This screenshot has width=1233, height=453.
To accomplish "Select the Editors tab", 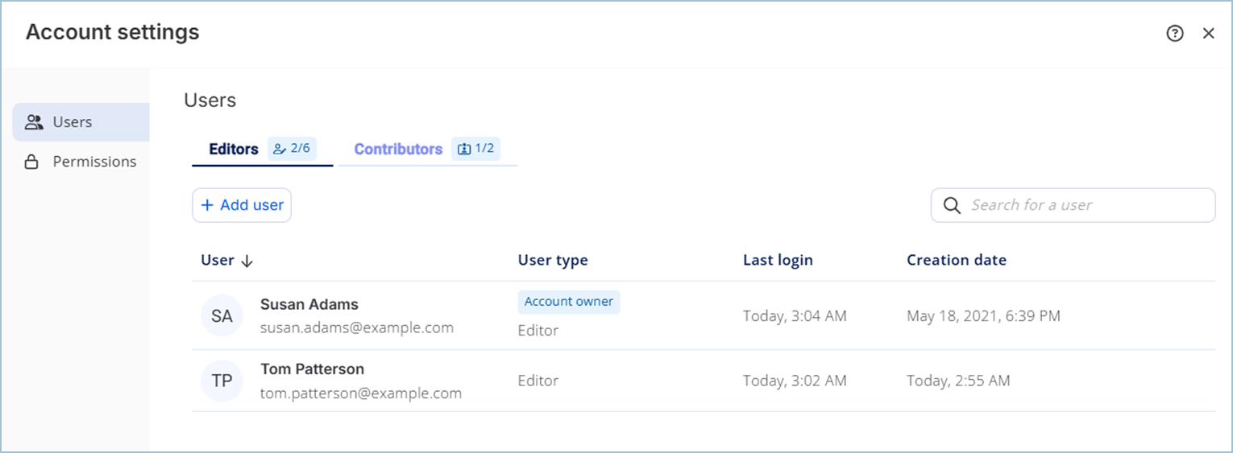I will point(234,149).
